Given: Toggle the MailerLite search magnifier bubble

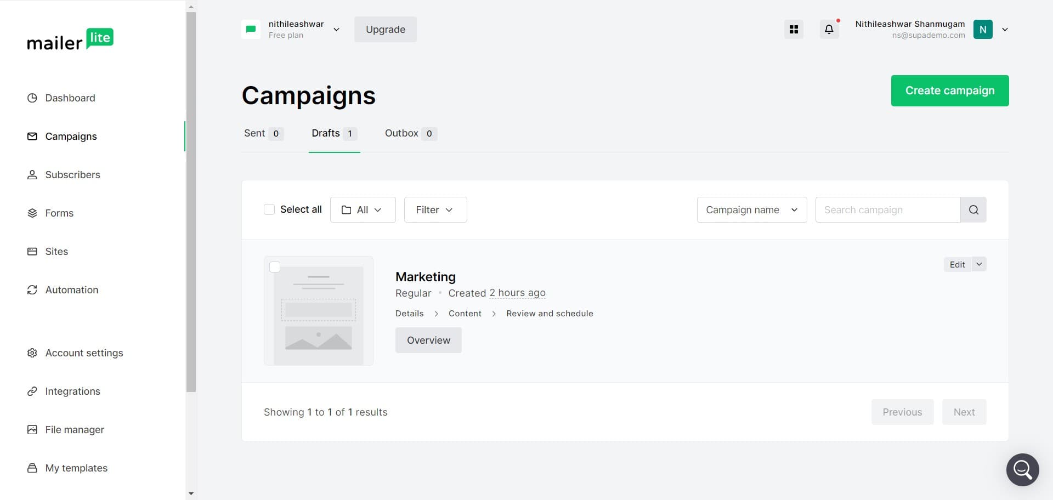Looking at the screenshot, I should (x=1022, y=469).
